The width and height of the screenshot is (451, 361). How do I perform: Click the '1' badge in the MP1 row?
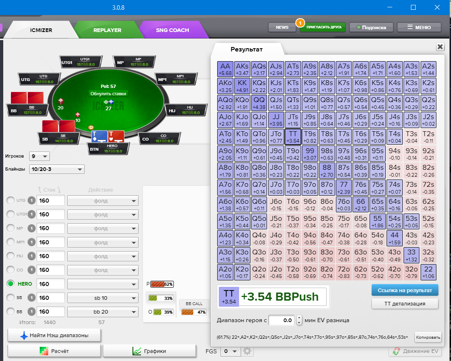32,242
